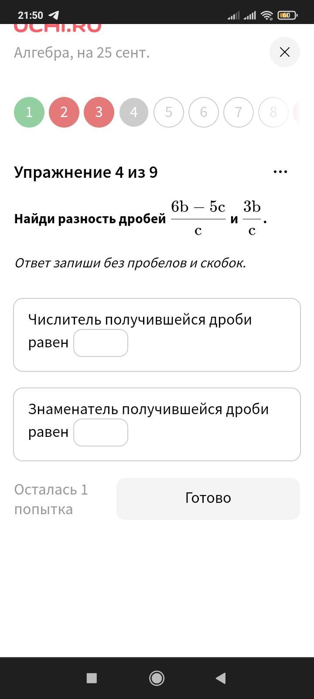Open the three-dots options menu
Image resolution: width=314 pixels, height=699 pixels.
coord(280,172)
